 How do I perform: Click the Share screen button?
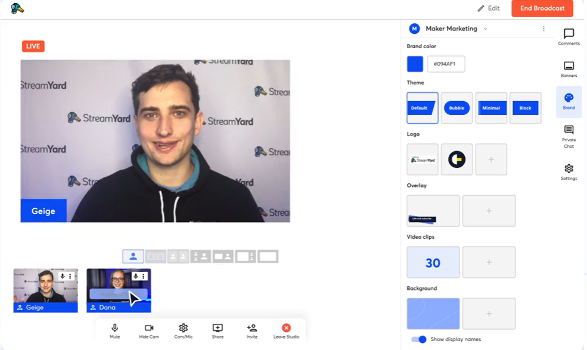tap(218, 331)
